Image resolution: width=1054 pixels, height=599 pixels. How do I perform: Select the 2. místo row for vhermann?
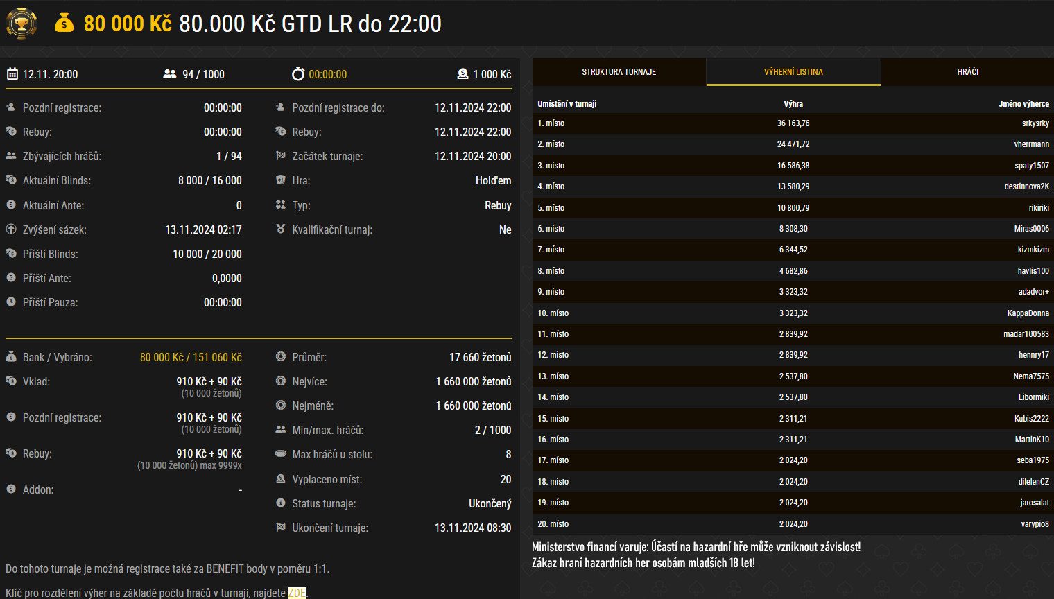(793, 144)
